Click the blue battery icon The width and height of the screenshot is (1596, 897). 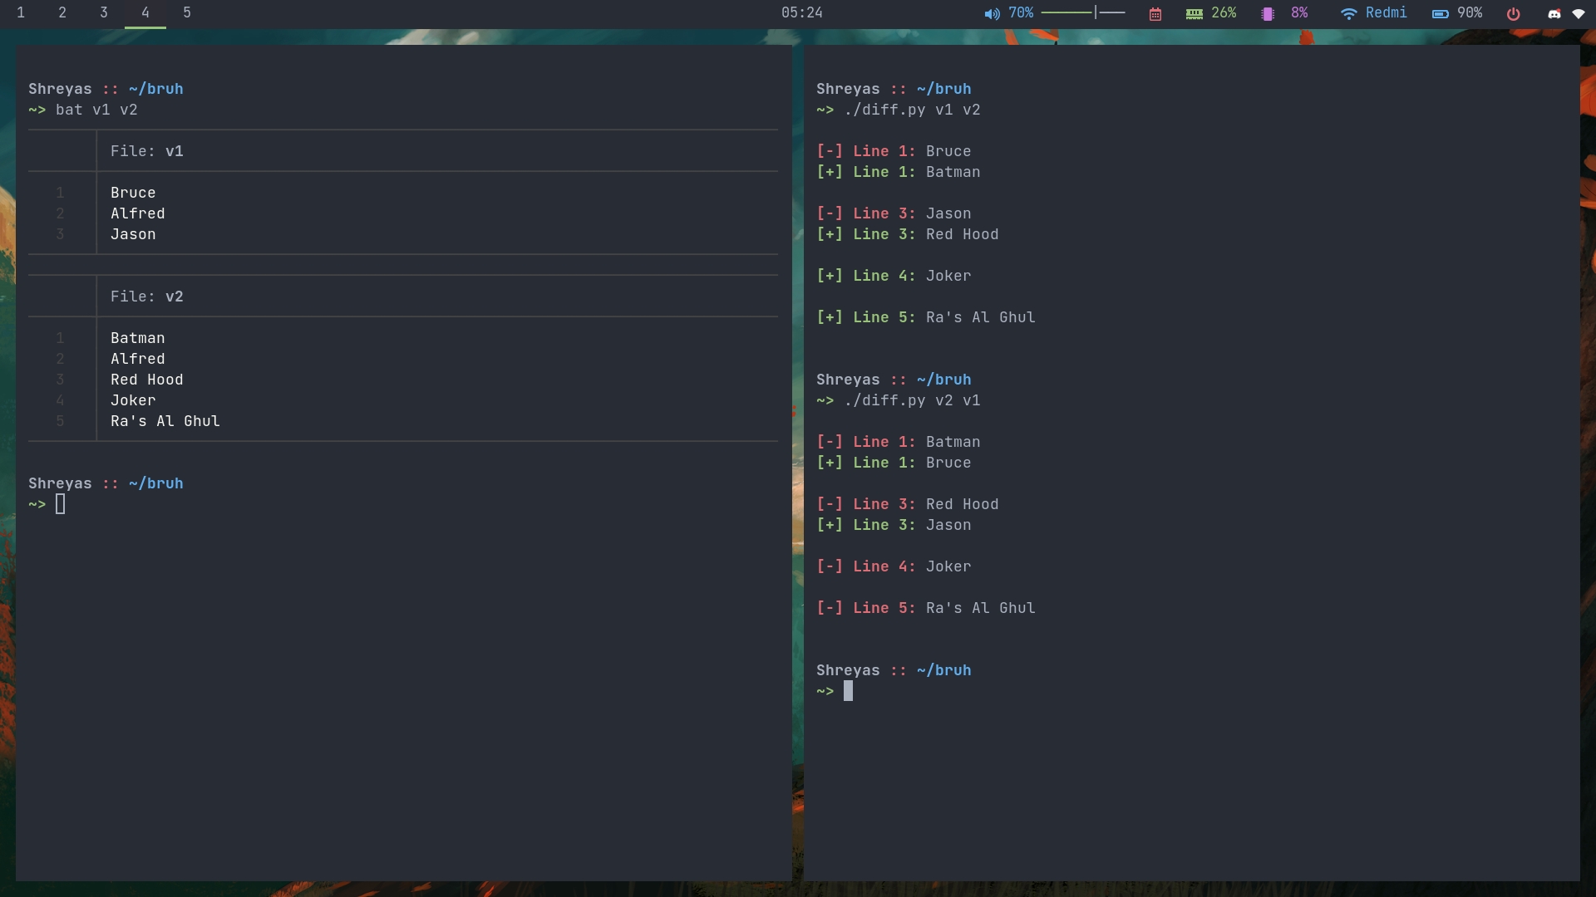point(1439,12)
